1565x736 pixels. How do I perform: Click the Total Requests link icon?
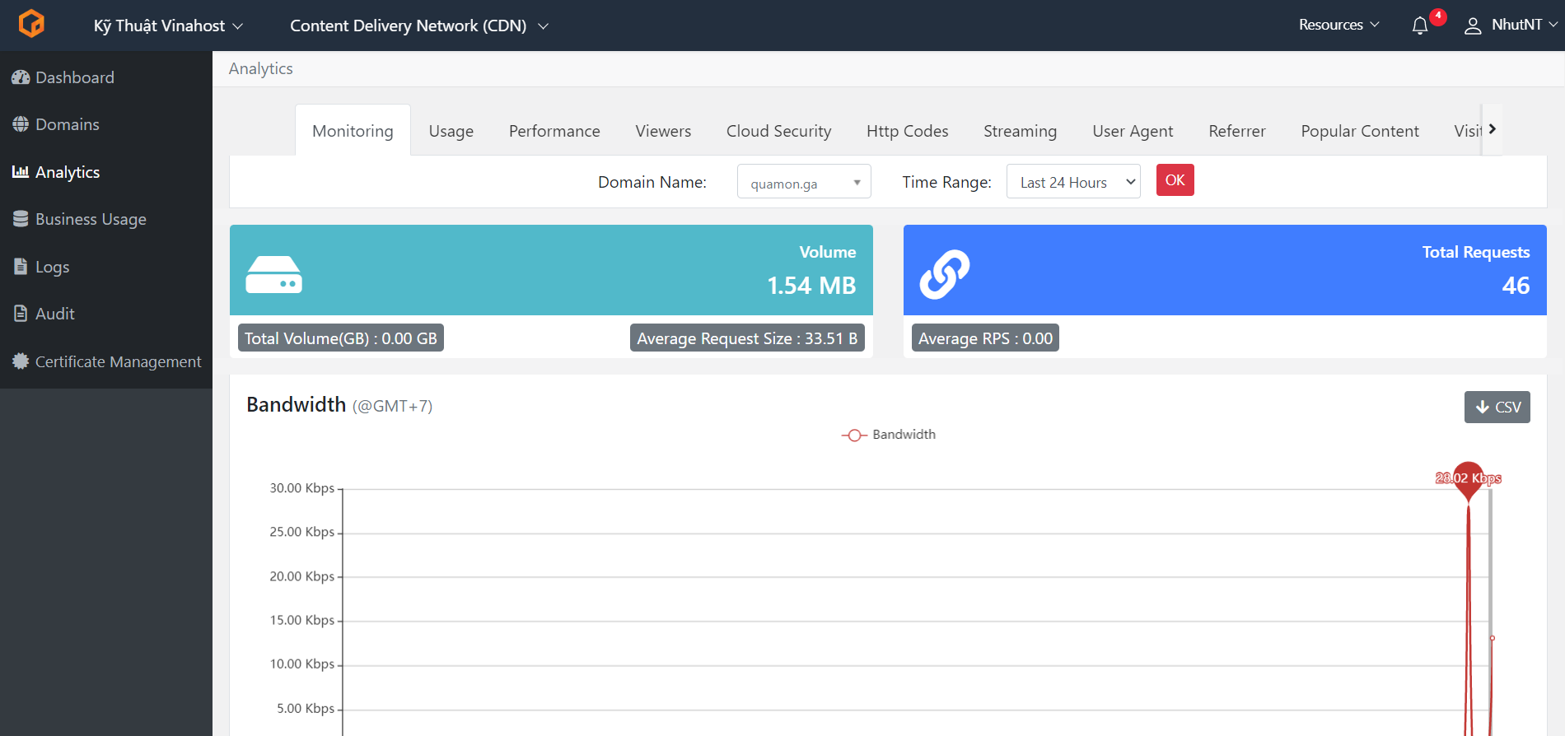pos(945,274)
